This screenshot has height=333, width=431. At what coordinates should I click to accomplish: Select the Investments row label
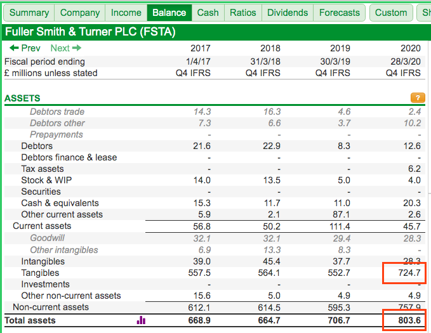(x=45, y=284)
